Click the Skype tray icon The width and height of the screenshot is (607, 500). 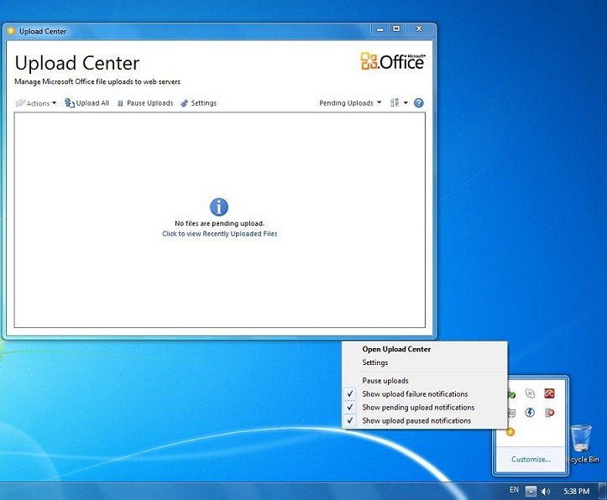(530, 393)
